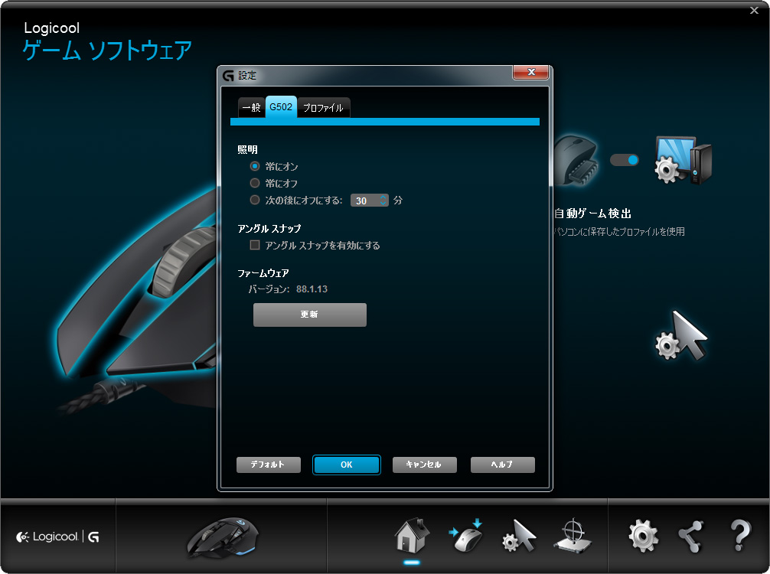
Task: Click the デフォルト button
Action: click(x=268, y=465)
